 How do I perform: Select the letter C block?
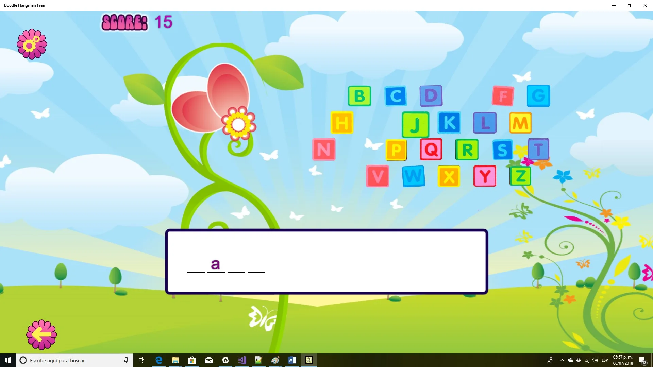click(x=396, y=96)
